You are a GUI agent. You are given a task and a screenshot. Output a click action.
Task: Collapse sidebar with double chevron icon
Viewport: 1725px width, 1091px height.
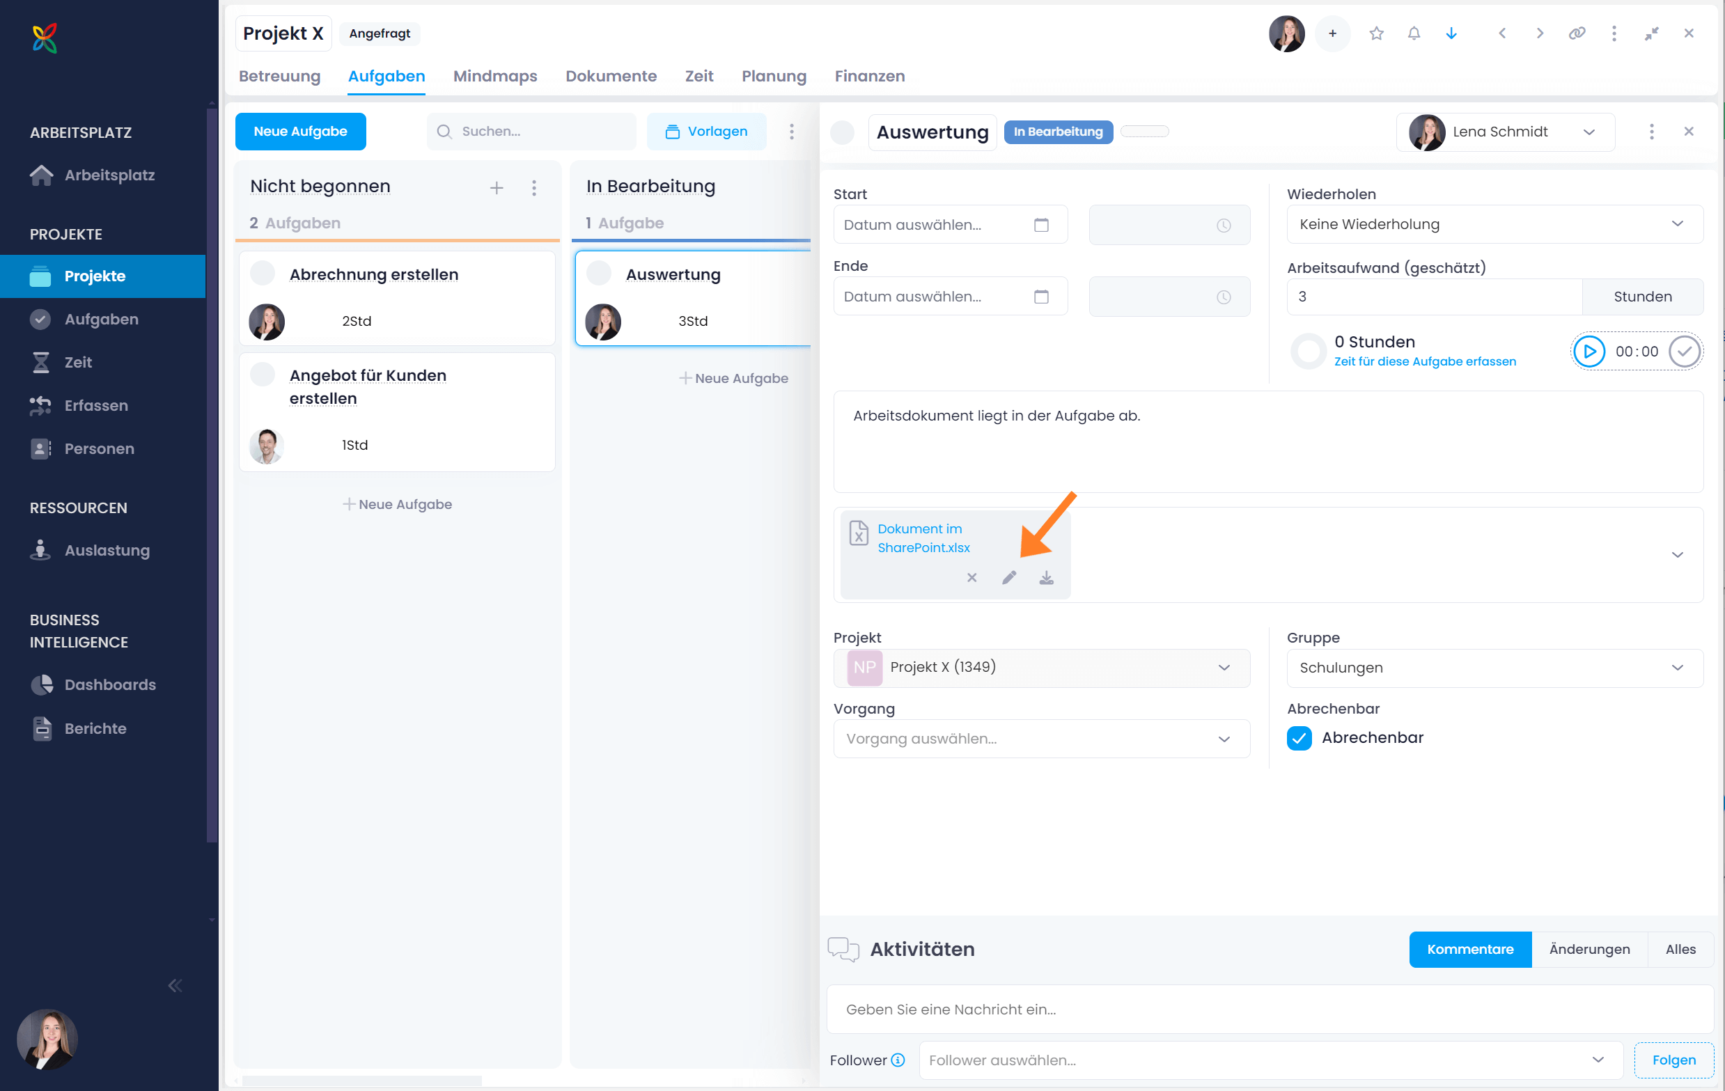tap(175, 986)
